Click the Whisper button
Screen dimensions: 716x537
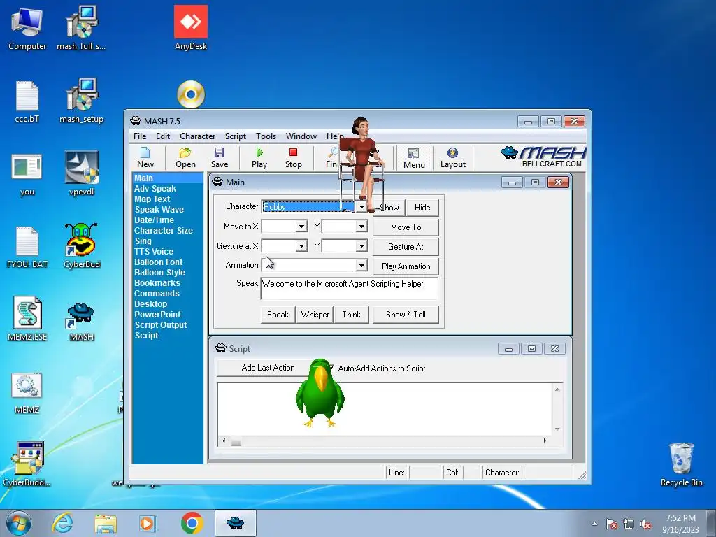click(315, 315)
